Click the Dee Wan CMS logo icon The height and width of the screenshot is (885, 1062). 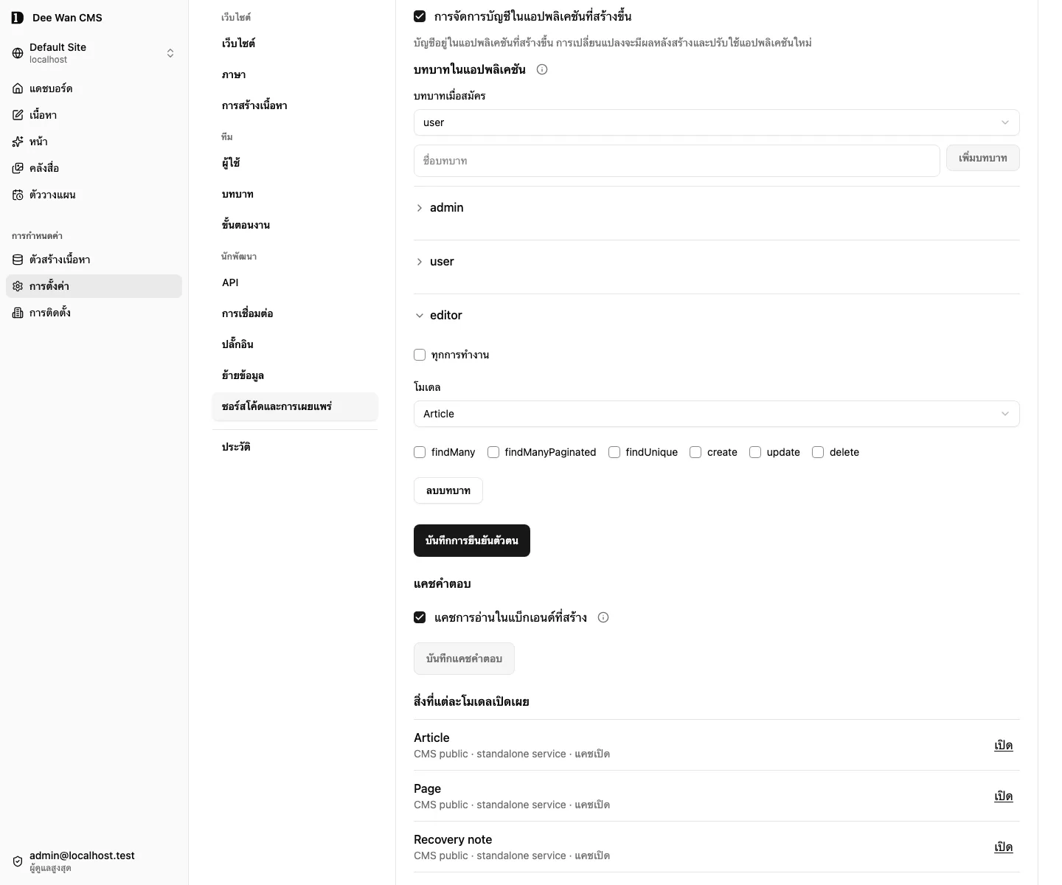point(18,18)
